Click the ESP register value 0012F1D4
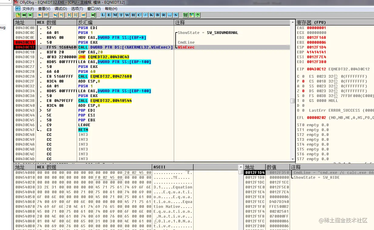 317,47
